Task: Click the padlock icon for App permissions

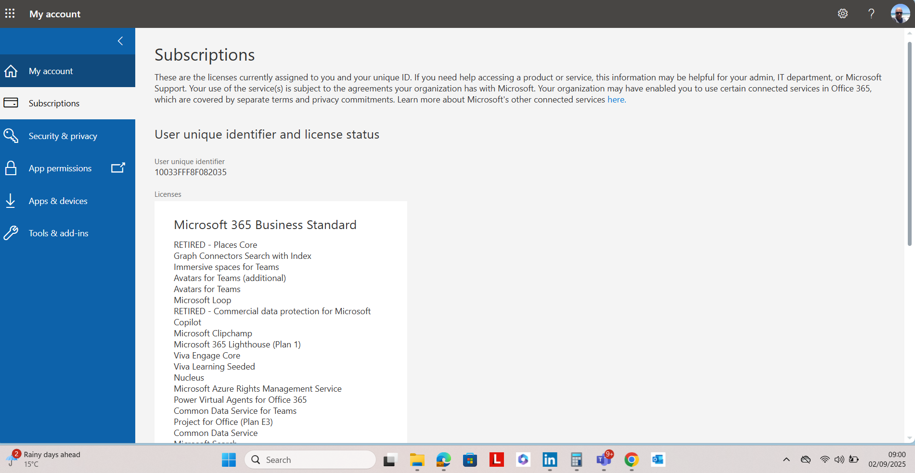Action: pyautogui.click(x=11, y=168)
